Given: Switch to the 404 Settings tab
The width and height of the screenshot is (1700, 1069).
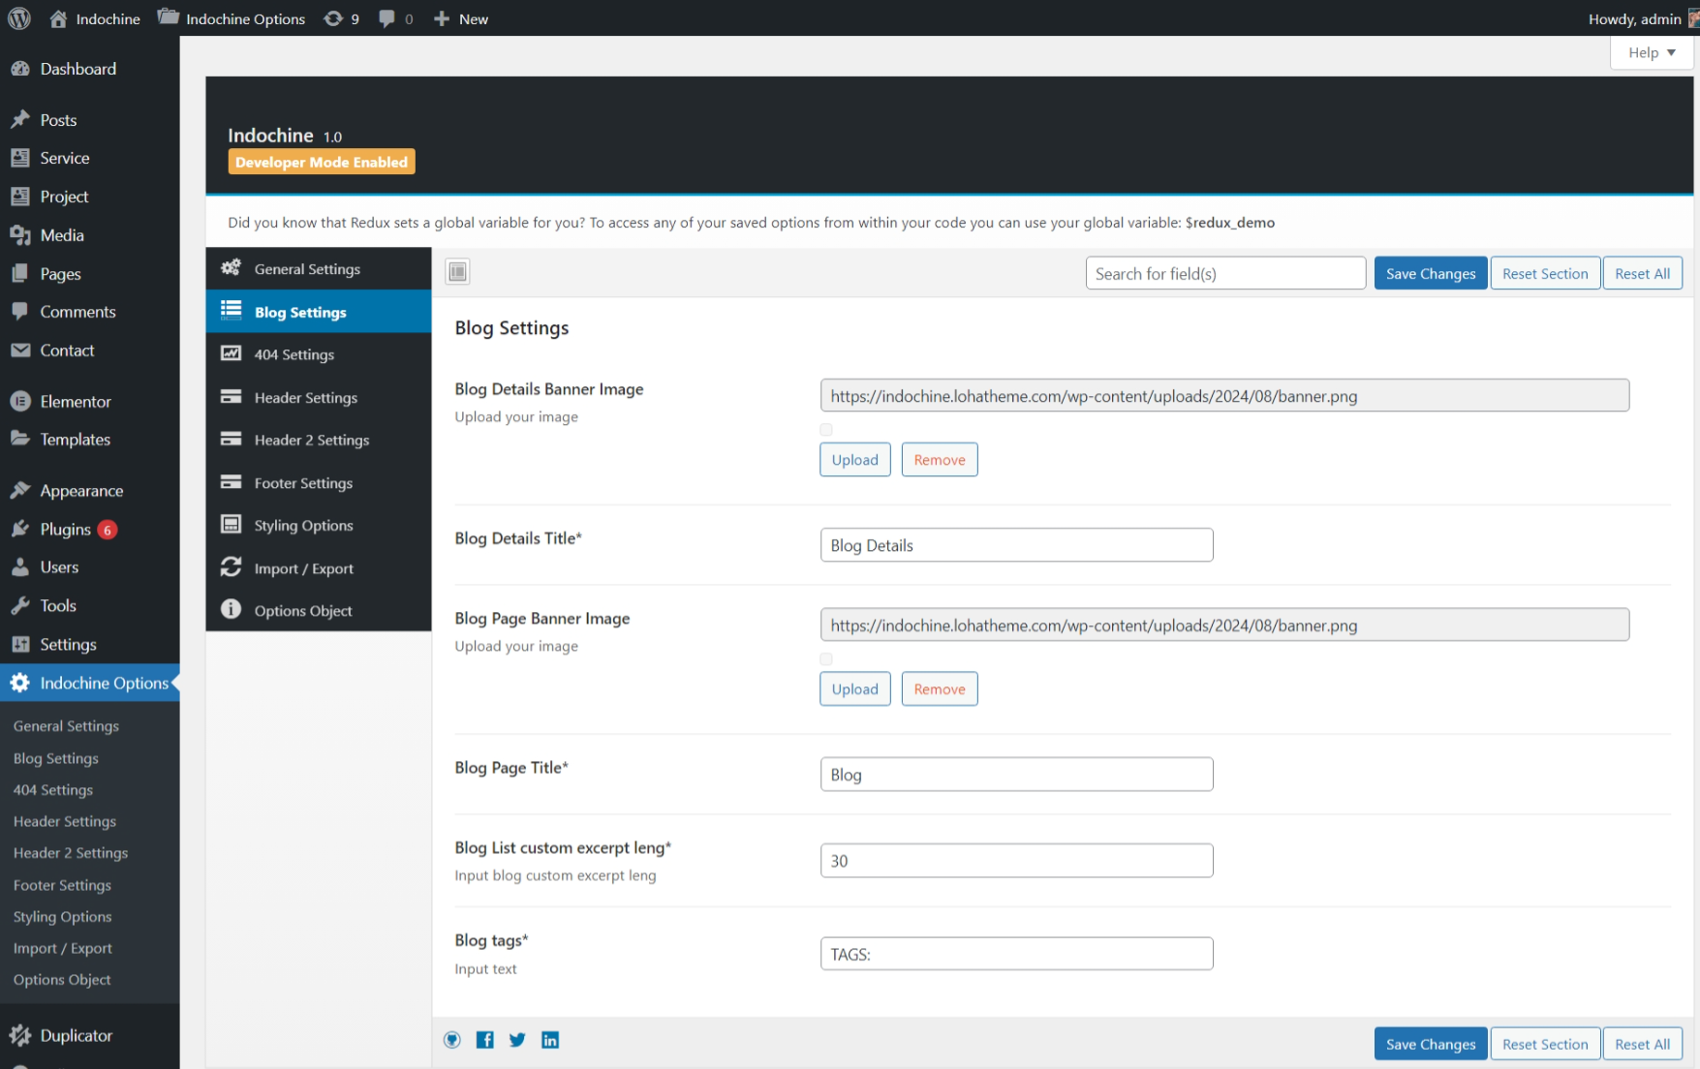Looking at the screenshot, I should pos(294,354).
